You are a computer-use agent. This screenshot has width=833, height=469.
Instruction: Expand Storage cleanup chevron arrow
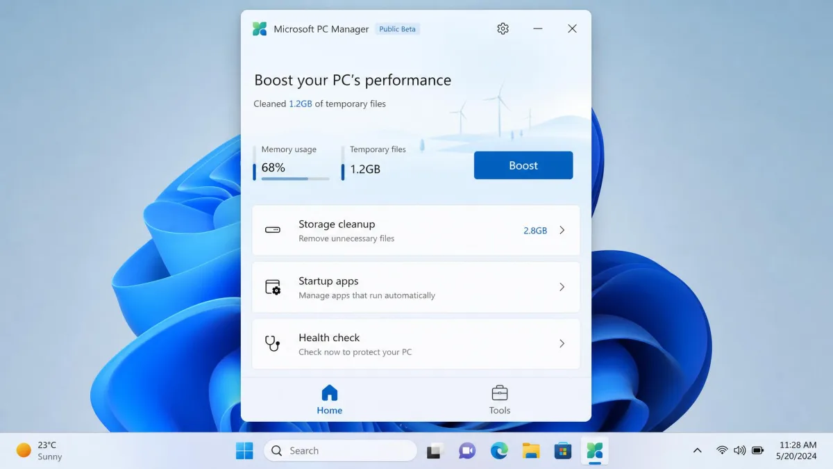(x=562, y=230)
